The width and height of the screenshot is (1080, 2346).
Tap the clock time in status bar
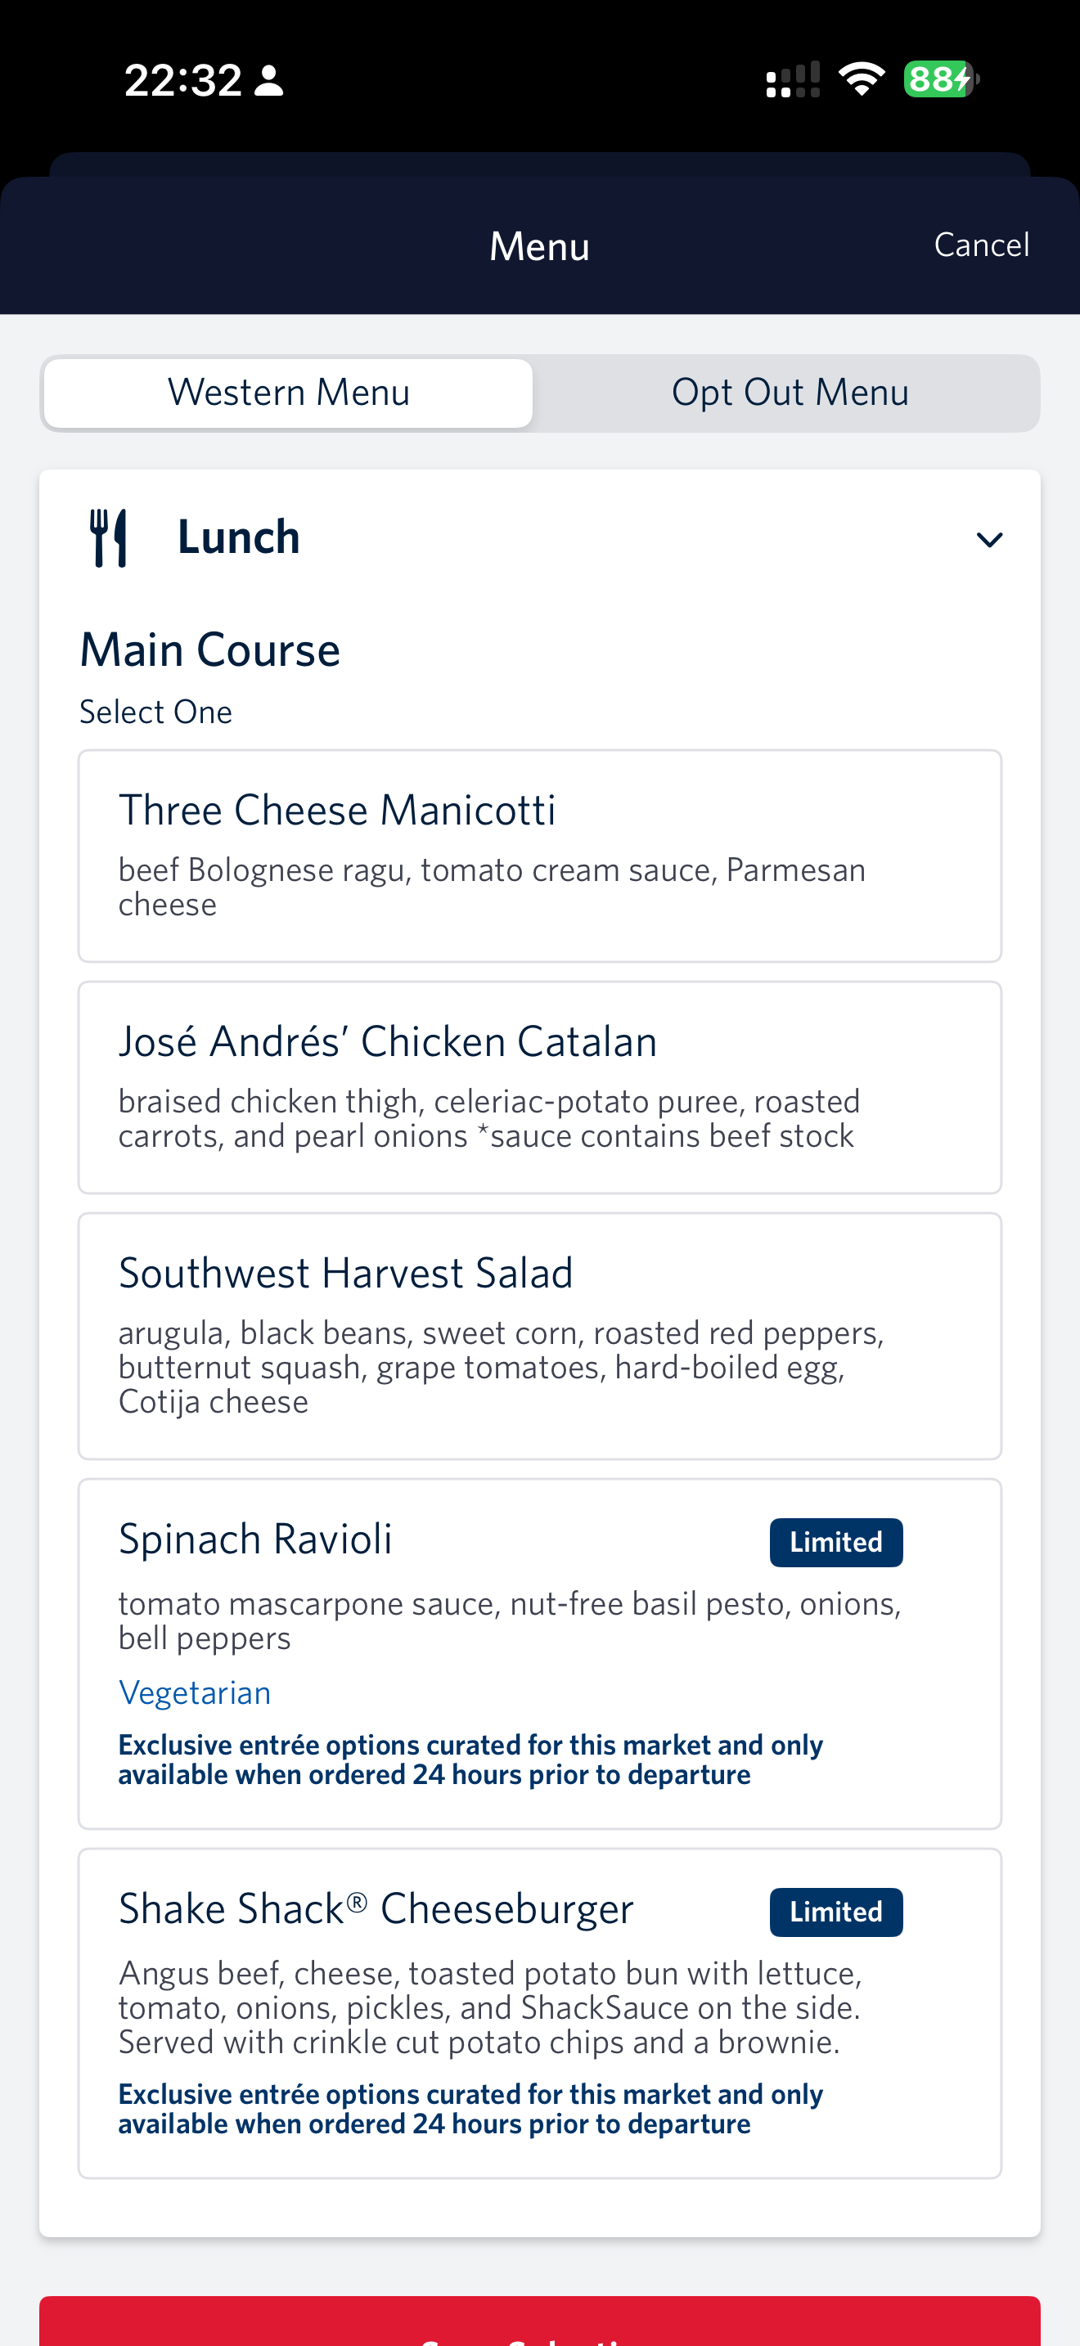tap(183, 80)
